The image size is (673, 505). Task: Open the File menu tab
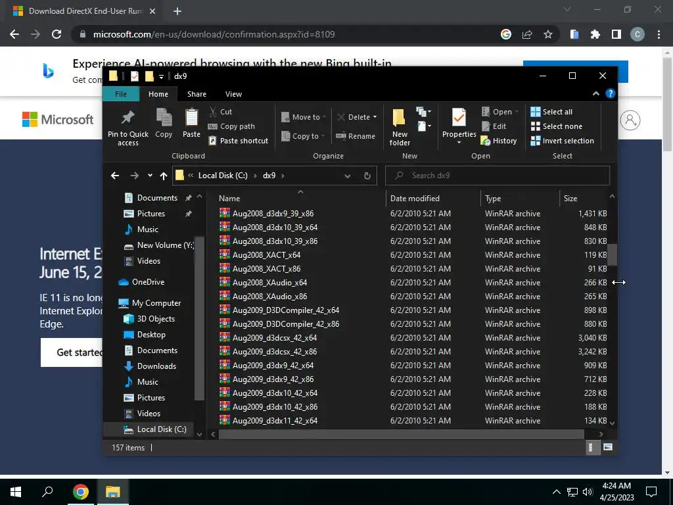[121, 94]
